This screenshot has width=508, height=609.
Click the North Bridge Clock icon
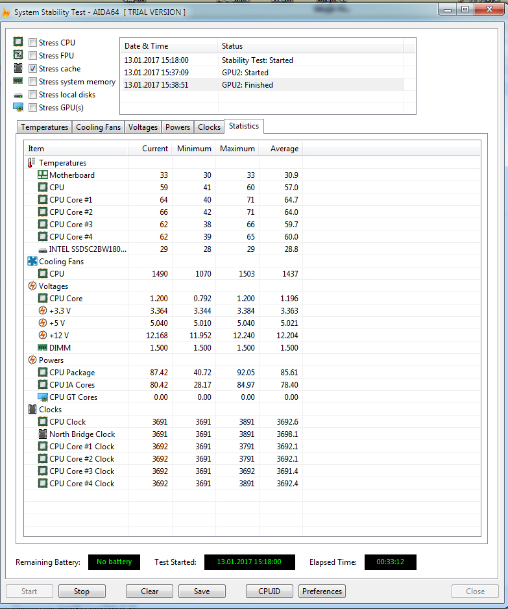[43, 434]
